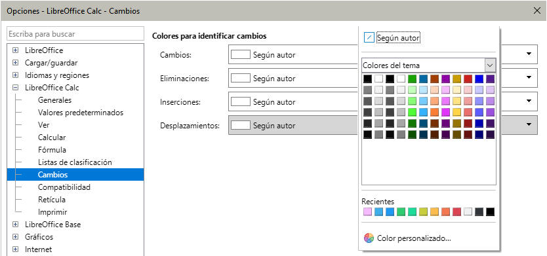The width and height of the screenshot is (547, 256).
Task: Click the Gráficos tree label
Action: tap(39, 237)
